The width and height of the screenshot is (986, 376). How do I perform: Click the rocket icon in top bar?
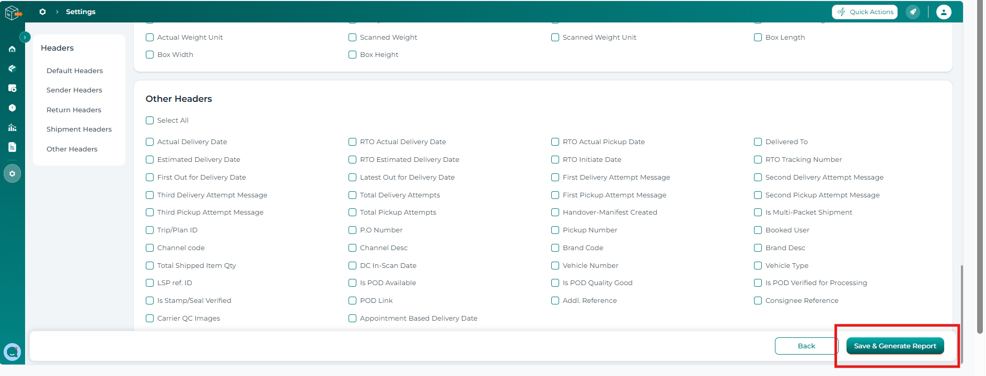(x=913, y=11)
